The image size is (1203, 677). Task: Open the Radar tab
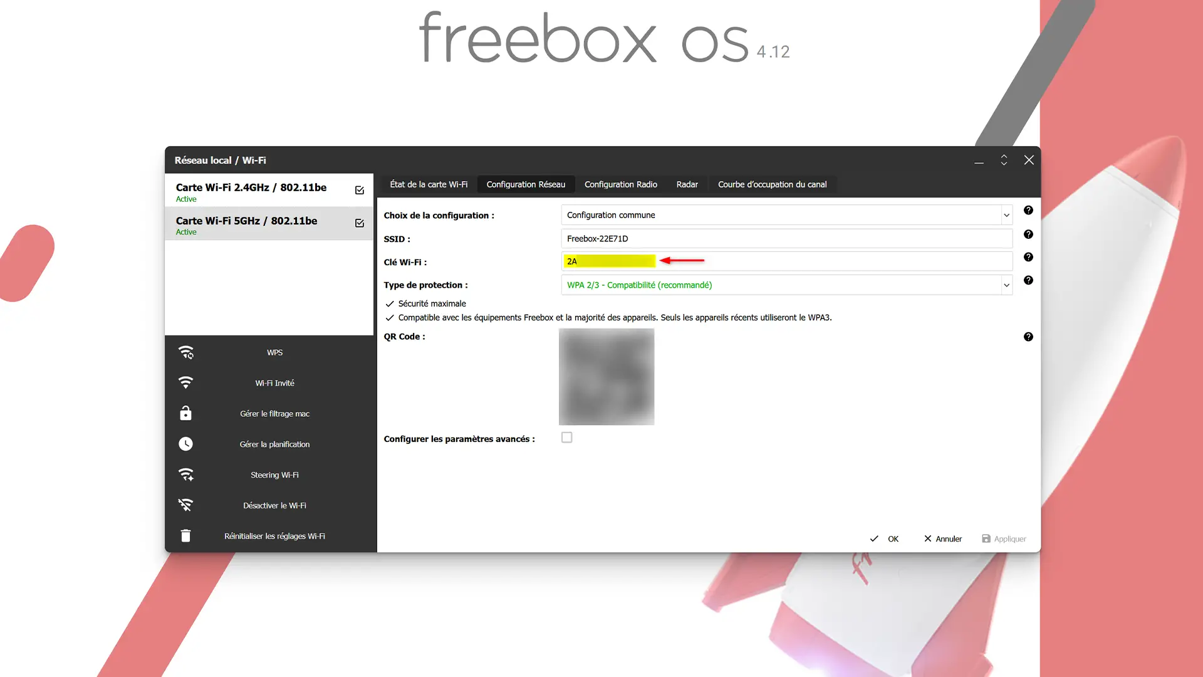click(x=687, y=184)
